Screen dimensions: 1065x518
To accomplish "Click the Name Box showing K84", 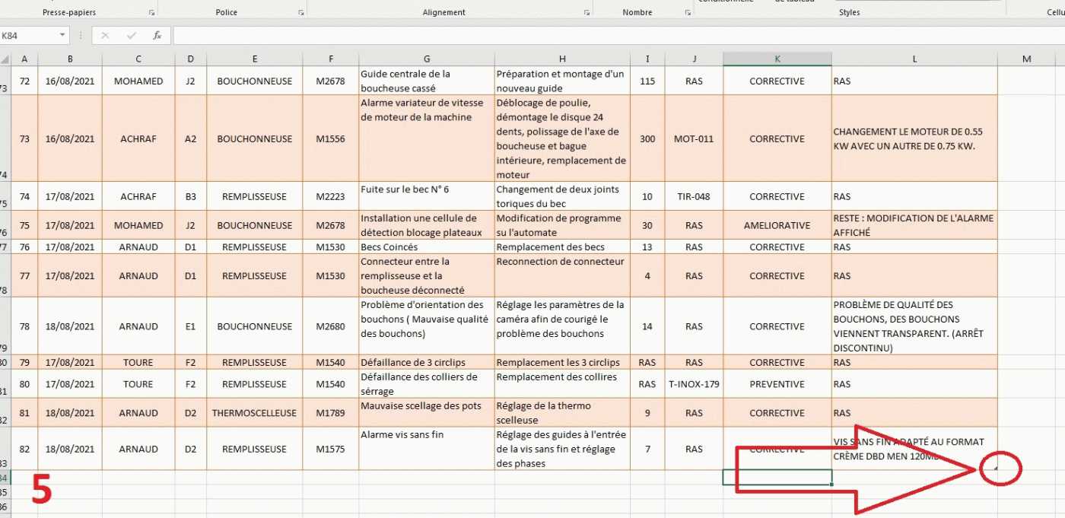I will click(29, 36).
